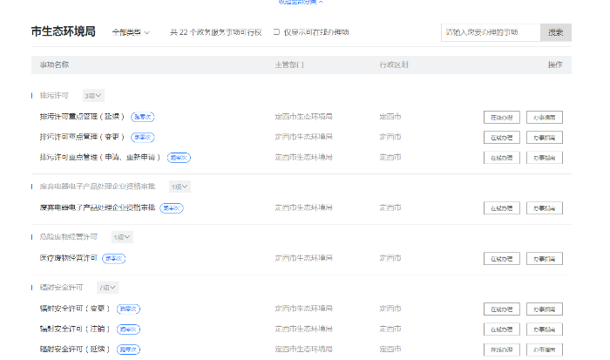Open 在线办理 for 排污许可重点管理（变更）
This screenshot has height=360, width=610.
point(501,137)
